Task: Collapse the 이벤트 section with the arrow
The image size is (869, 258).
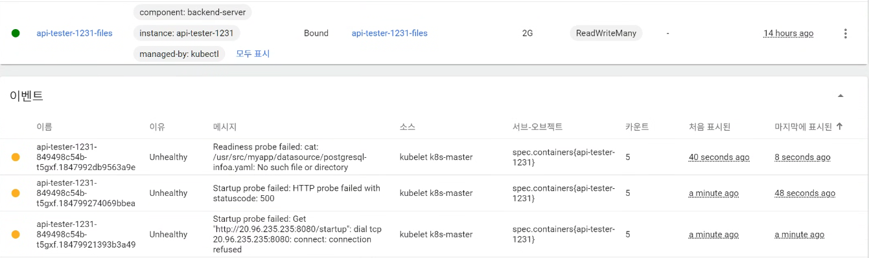Action: [x=840, y=96]
